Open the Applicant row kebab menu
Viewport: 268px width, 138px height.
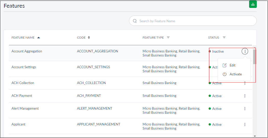click(x=245, y=124)
